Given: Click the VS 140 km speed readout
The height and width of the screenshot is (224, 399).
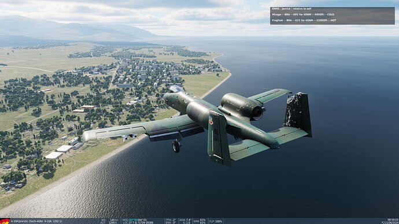Looking at the screenshot, I should coord(109,220).
